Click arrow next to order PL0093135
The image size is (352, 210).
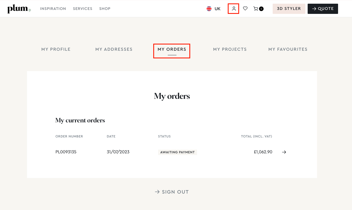pos(284,152)
